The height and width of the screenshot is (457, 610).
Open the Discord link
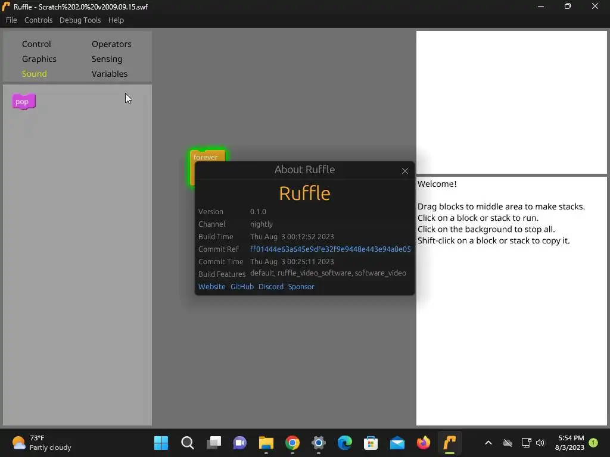pos(271,286)
